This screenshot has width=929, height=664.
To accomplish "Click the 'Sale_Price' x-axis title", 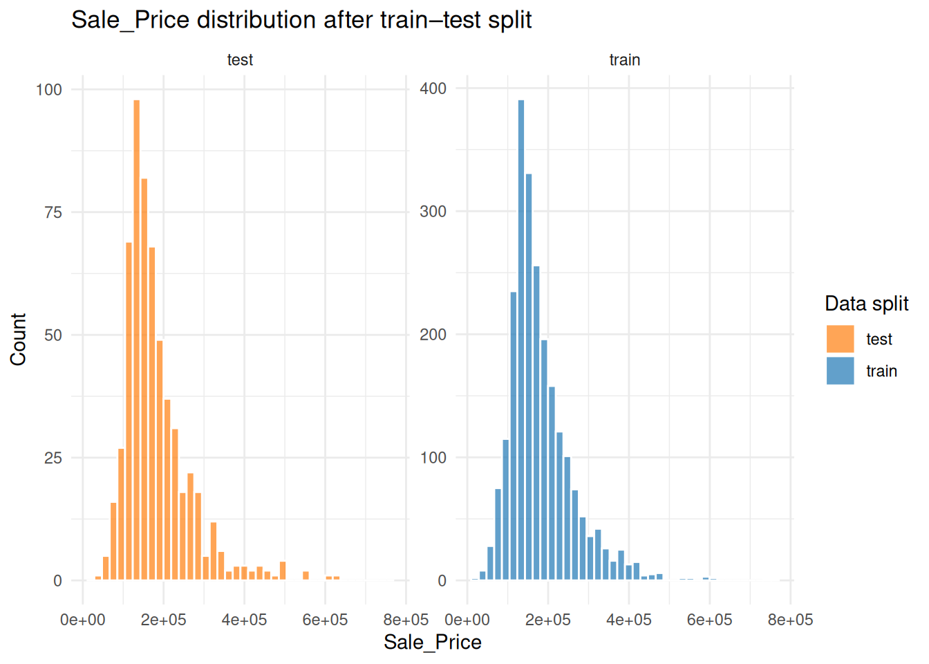I will [x=432, y=643].
